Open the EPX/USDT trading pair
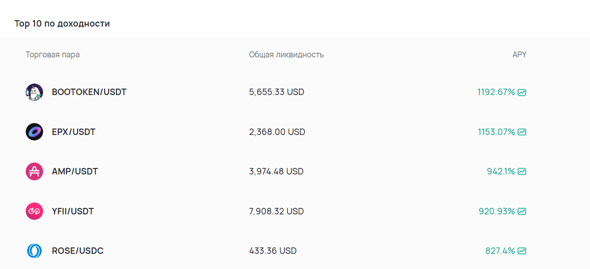Image resolution: width=590 pixels, height=269 pixels. pos(73,132)
